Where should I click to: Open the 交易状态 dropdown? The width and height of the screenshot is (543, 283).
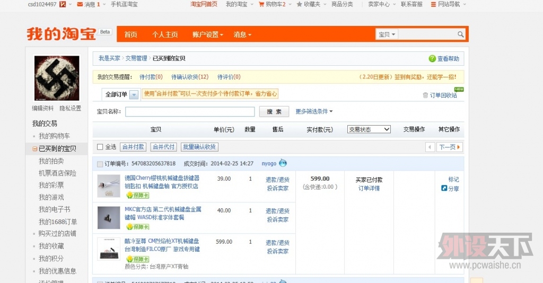coord(369,129)
